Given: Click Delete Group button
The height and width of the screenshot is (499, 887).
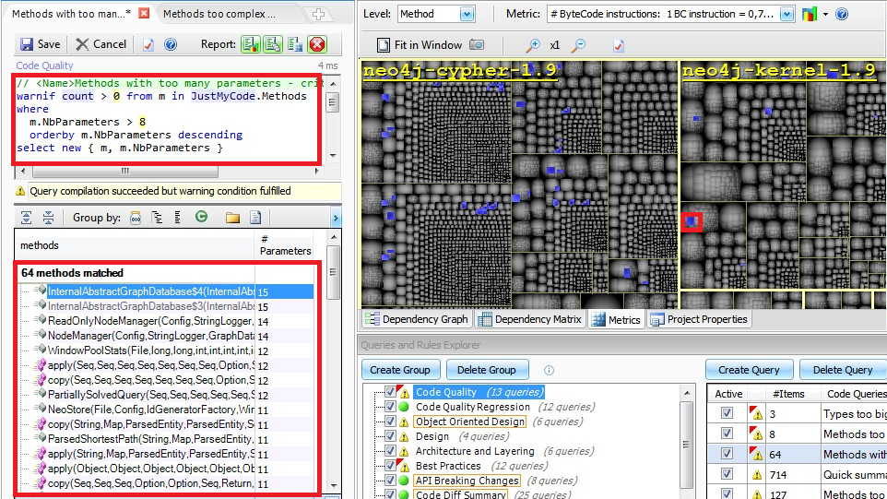Looking at the screenshot, I should point(487,370).
